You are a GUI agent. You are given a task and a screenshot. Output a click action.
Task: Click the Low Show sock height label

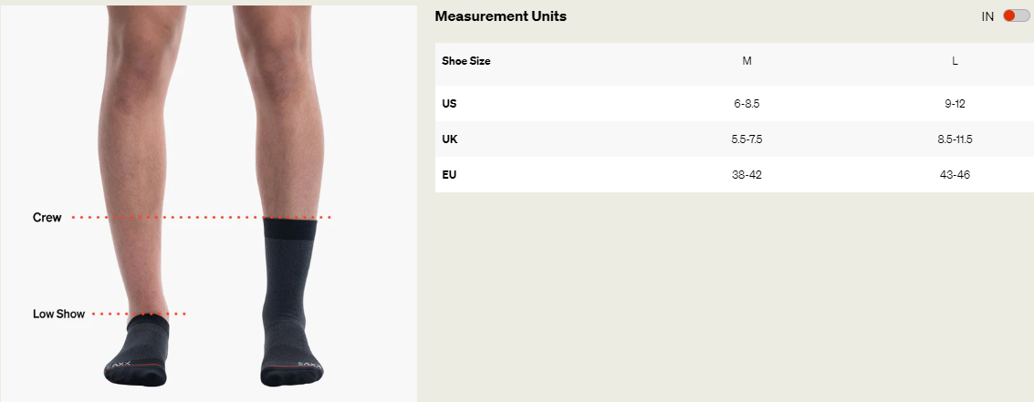click(x=58, y=314)
